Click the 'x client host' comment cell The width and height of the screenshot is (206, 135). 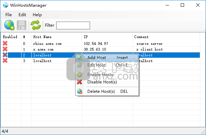tap(149, 49)
